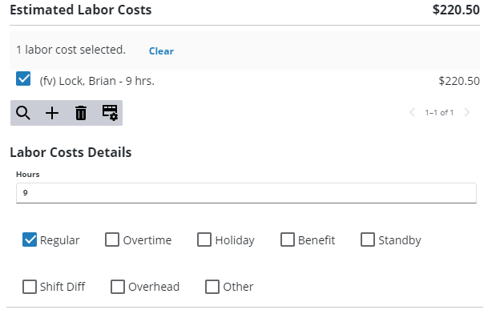Select the Lock, Brian - 9 hrs. row

[x=97, y=81]
